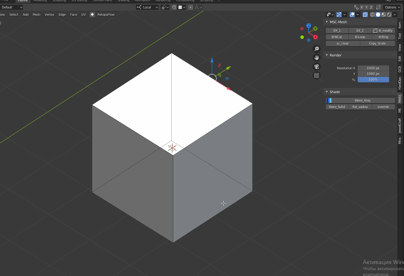Open the Options dropdown

392,7
